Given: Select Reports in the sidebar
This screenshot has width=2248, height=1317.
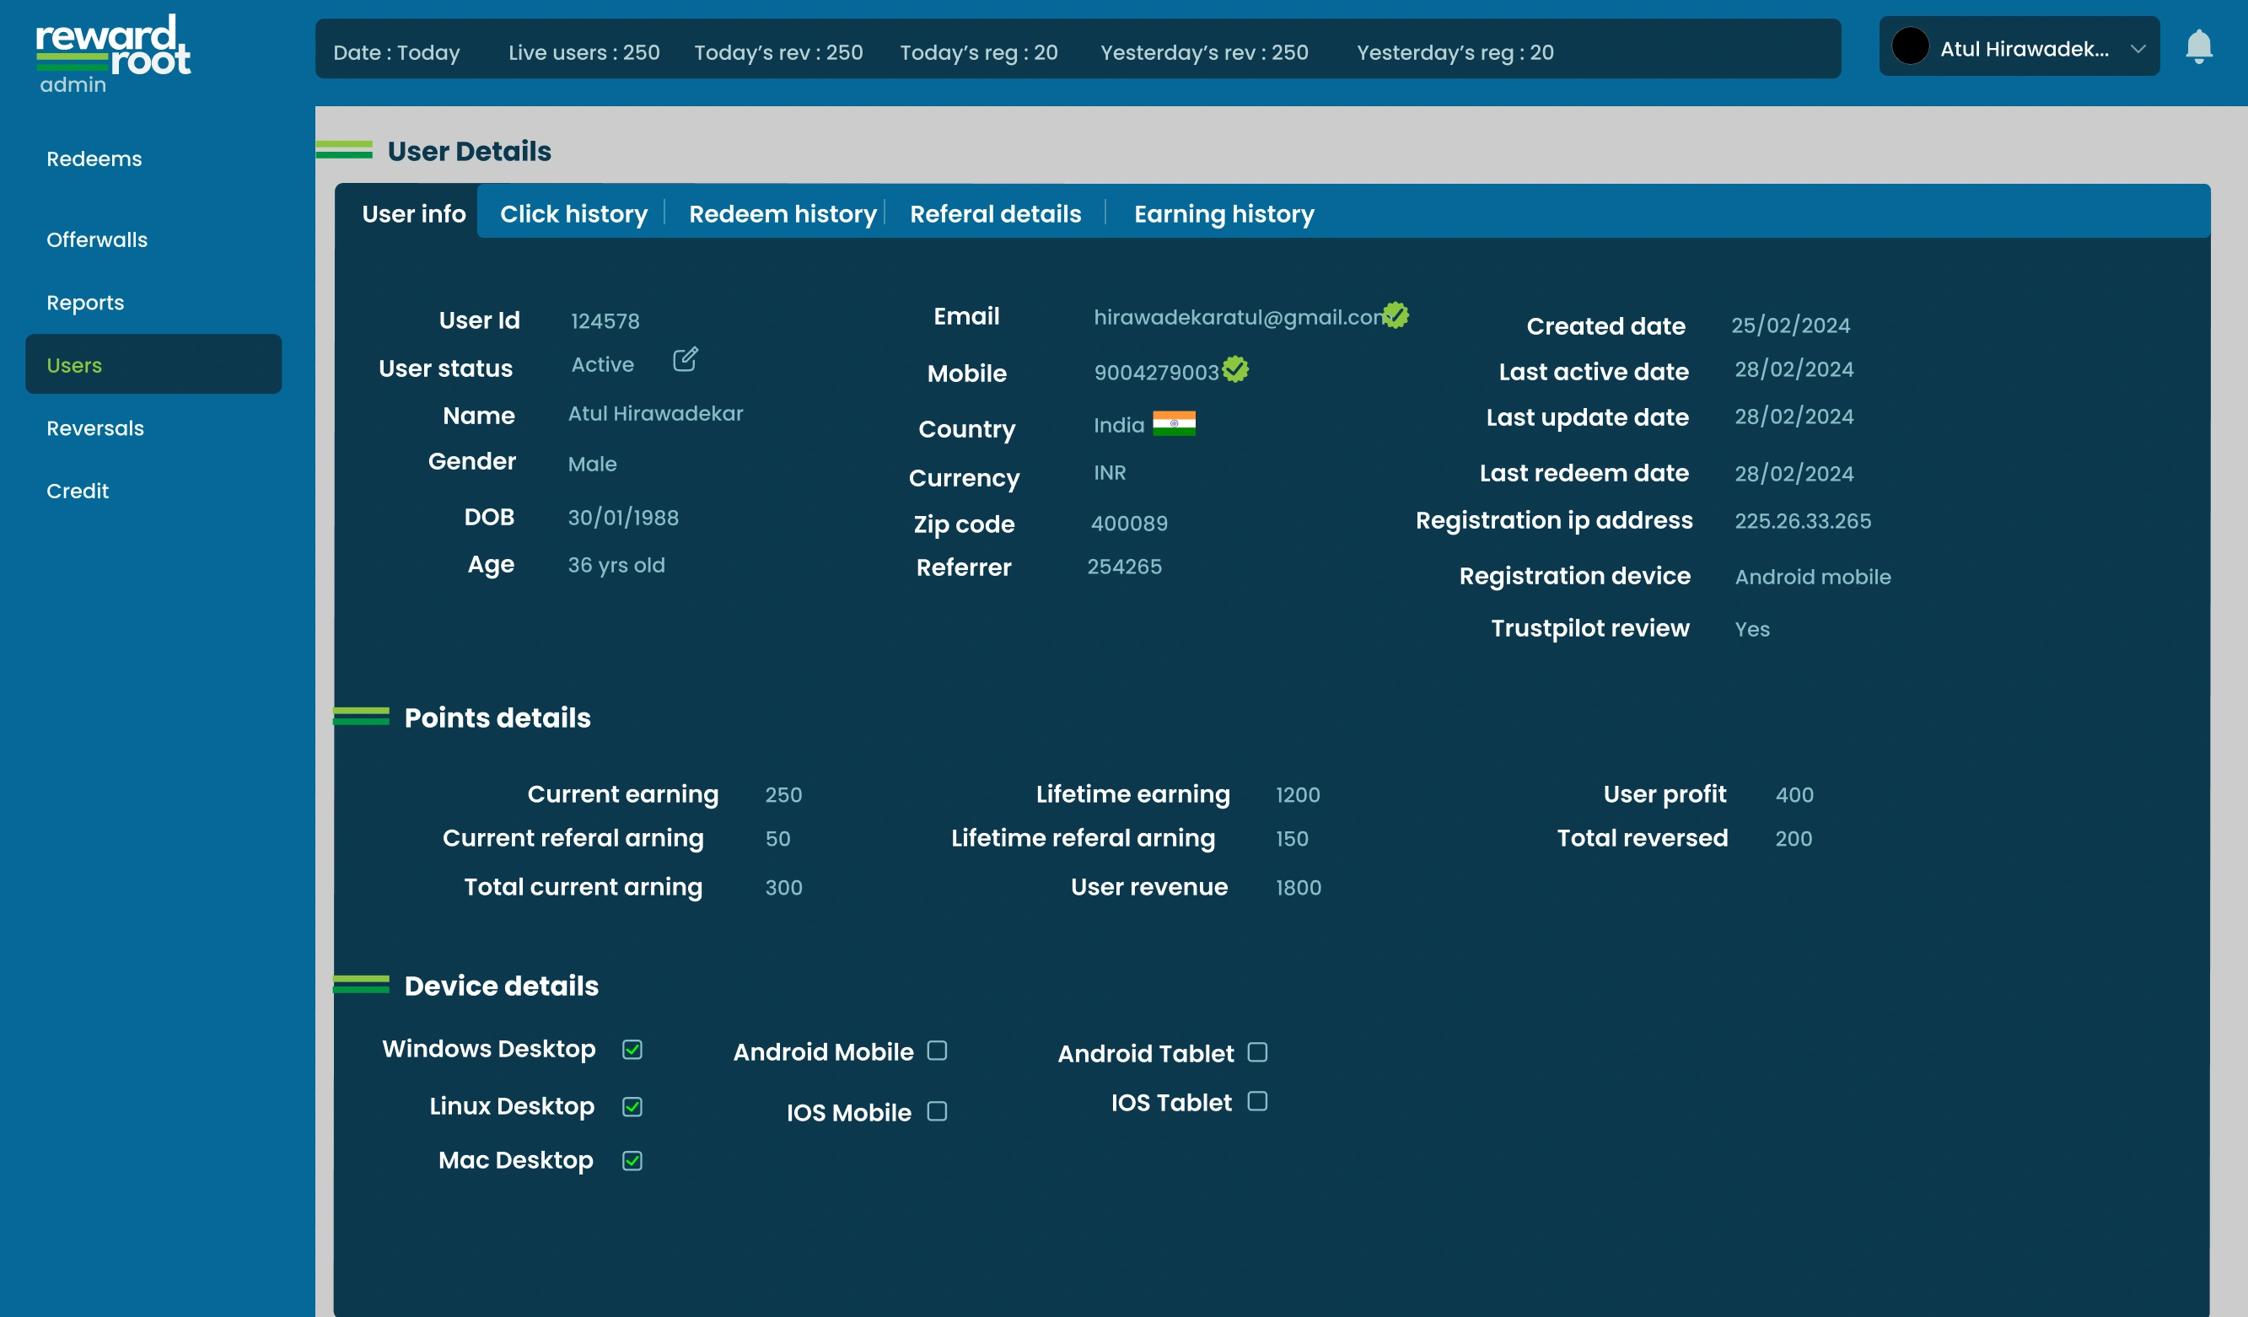Looking at the screenshot, I should pos(86,303).
